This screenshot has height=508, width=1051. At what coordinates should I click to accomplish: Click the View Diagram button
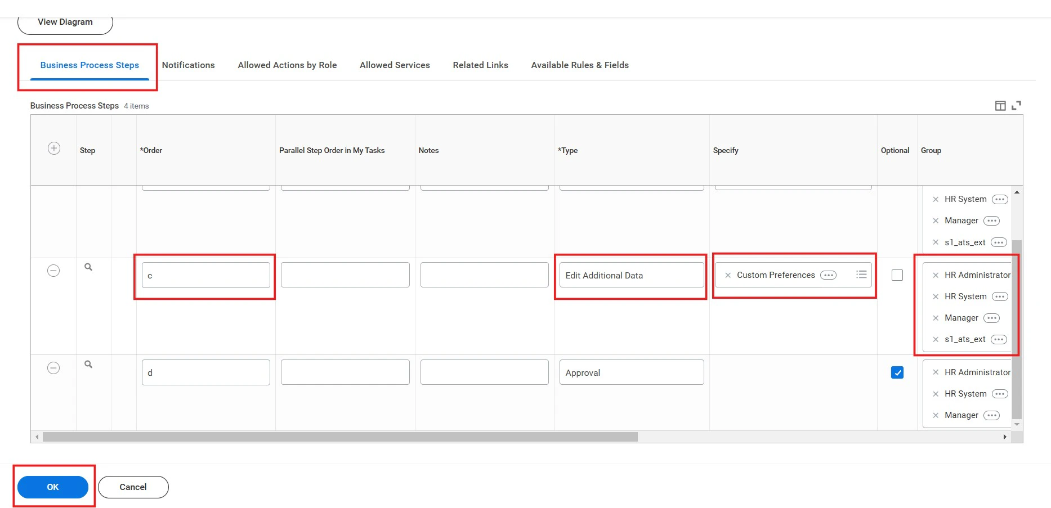65,21
